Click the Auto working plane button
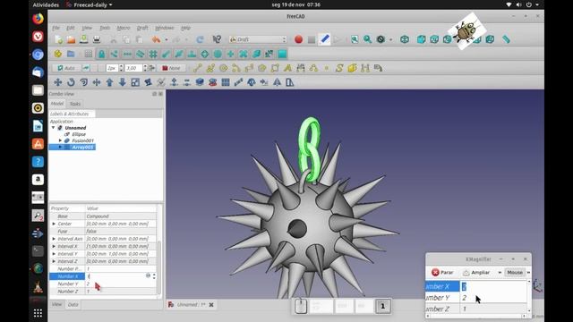Viewport: 573px width, 322px height. coord(66,68)
